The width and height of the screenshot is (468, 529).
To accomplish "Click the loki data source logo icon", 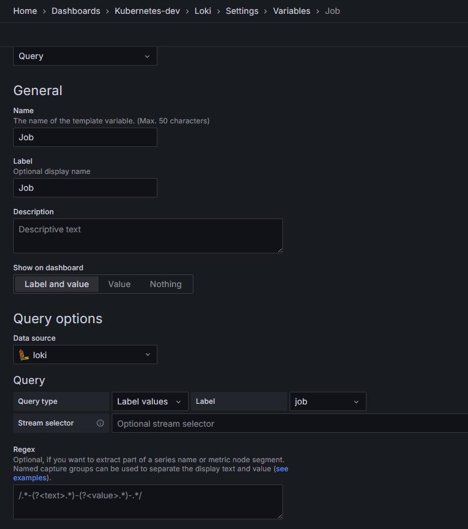I will (x=23, y=355).
